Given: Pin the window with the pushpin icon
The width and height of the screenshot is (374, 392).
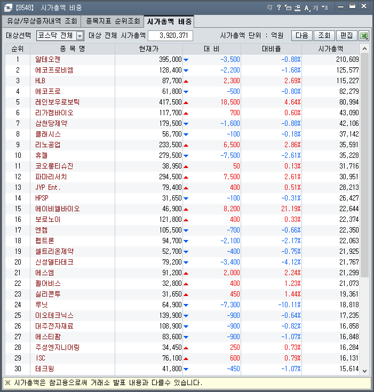Looking at the screenshot, I should click(297, 8).
